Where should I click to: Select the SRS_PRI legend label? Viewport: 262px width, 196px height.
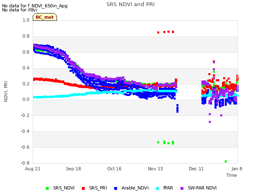click(98, 188)
